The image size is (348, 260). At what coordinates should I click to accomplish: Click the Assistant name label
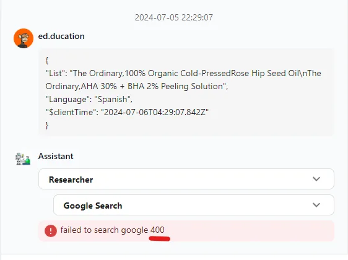pos(56,156)
